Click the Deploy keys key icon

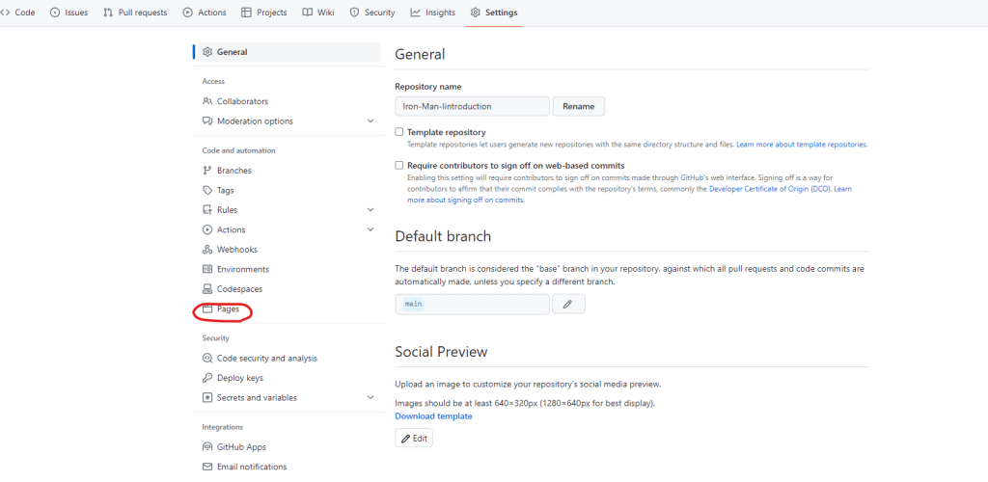[207, 378]
